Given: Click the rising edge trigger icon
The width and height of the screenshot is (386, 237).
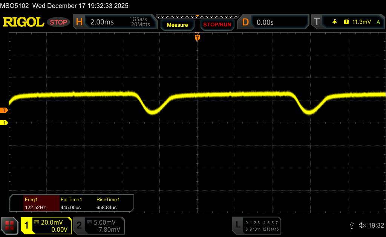Looking at the screenshot, I should [334, 22].
